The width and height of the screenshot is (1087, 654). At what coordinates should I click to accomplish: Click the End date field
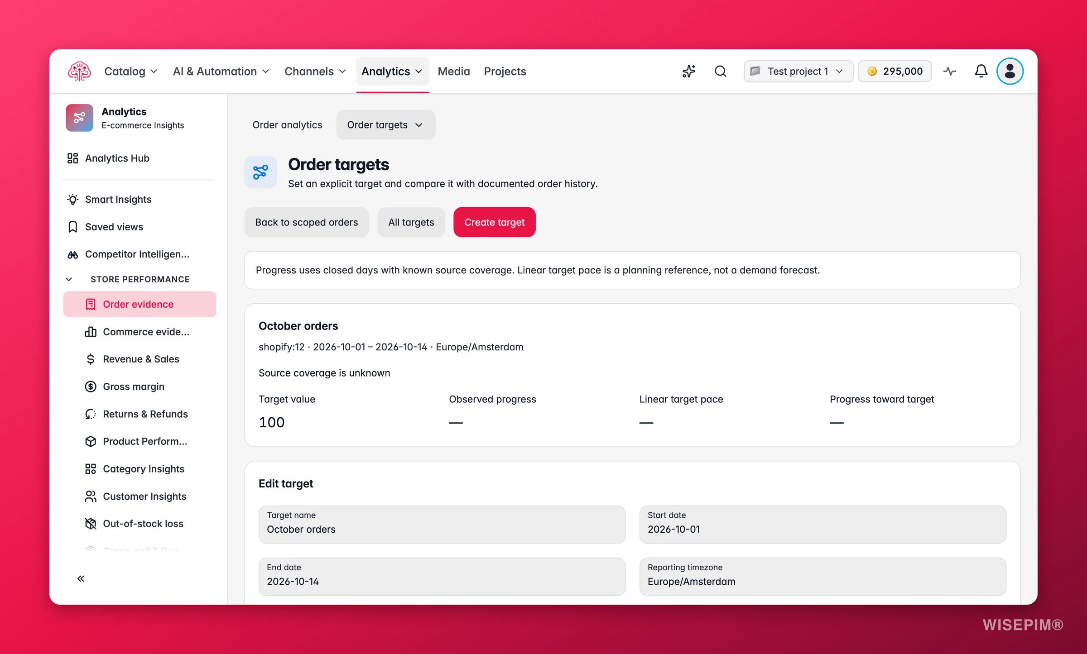442,577
